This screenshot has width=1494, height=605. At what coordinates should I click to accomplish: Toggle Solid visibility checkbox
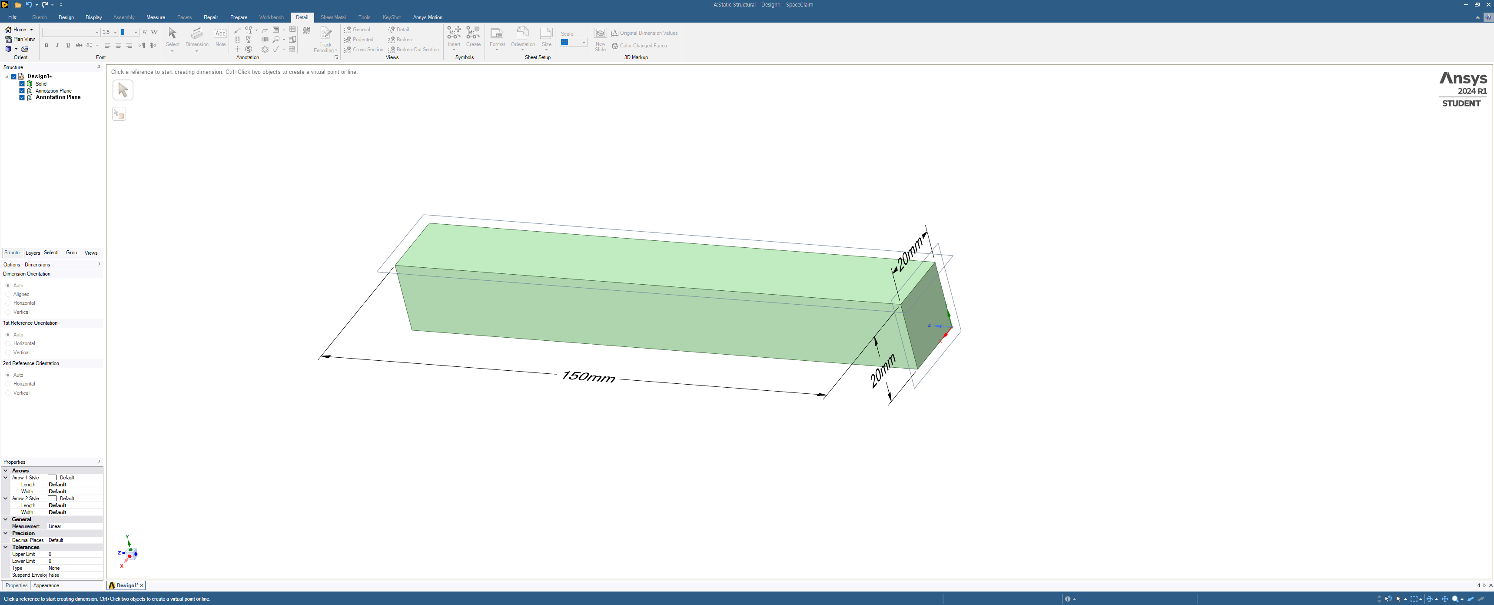[x=22, y=83]
